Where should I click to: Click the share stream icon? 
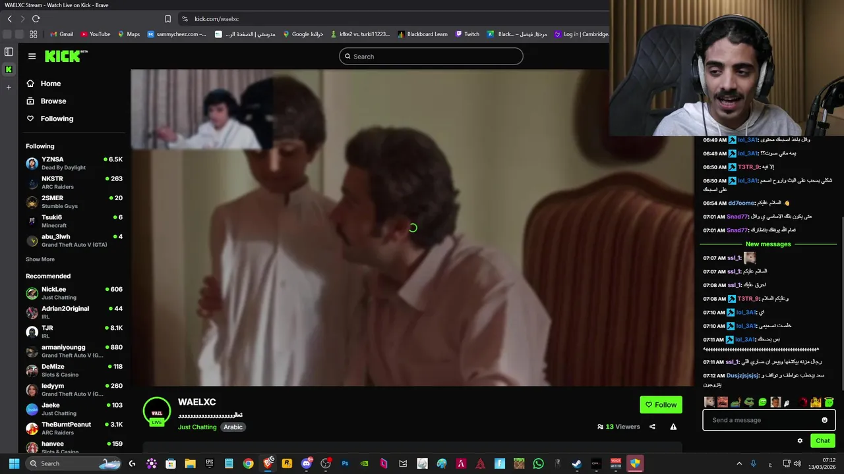pos(652,427)
